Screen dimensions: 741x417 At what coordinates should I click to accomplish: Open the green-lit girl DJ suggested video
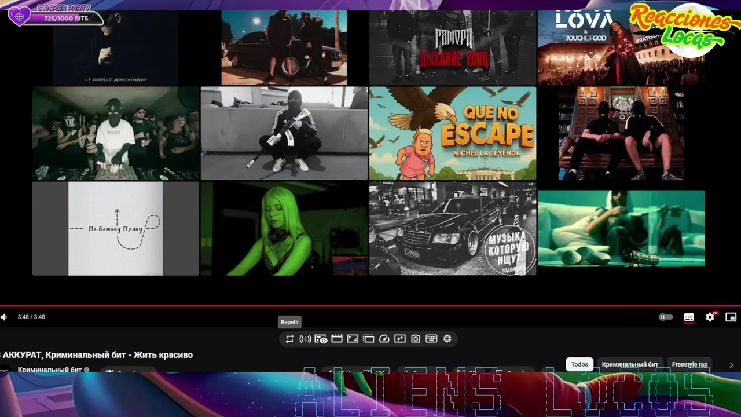pos(284,228)
